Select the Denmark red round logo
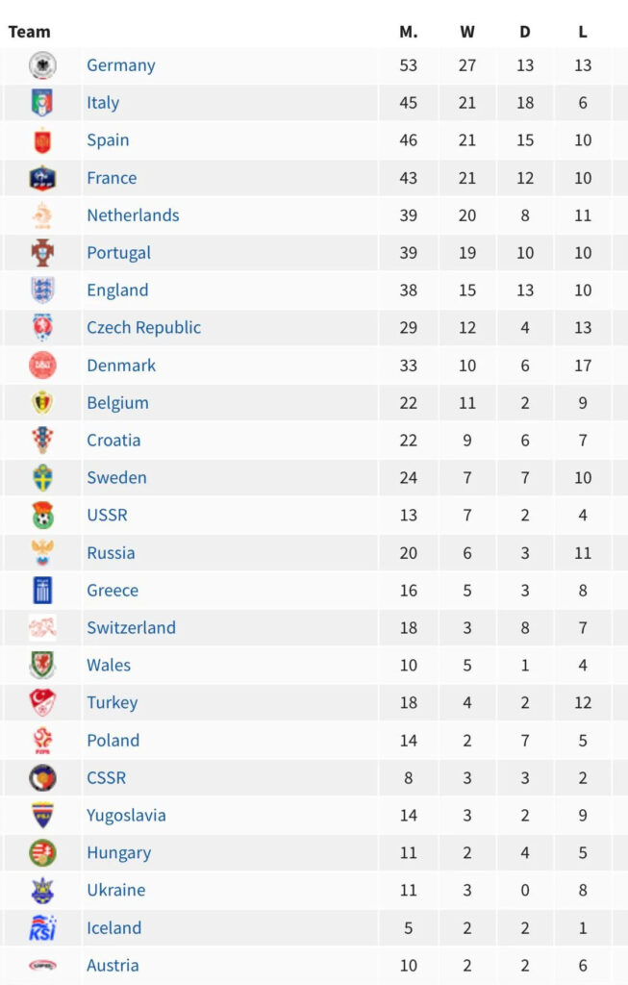The width and height of the screenshot is (628, 985). pyautogui.click(x=42, y=365)
